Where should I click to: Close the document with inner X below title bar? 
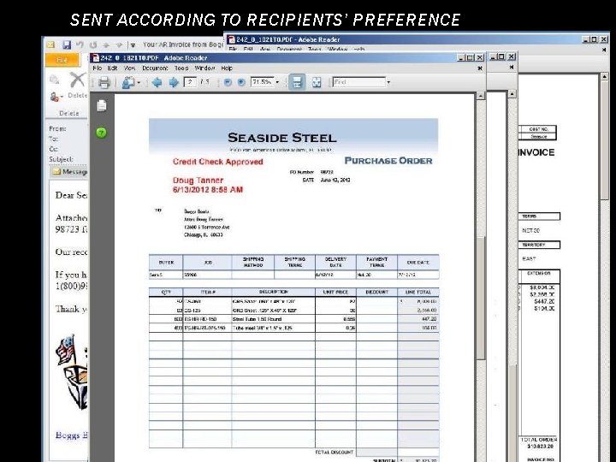click(x=480, y=68)
